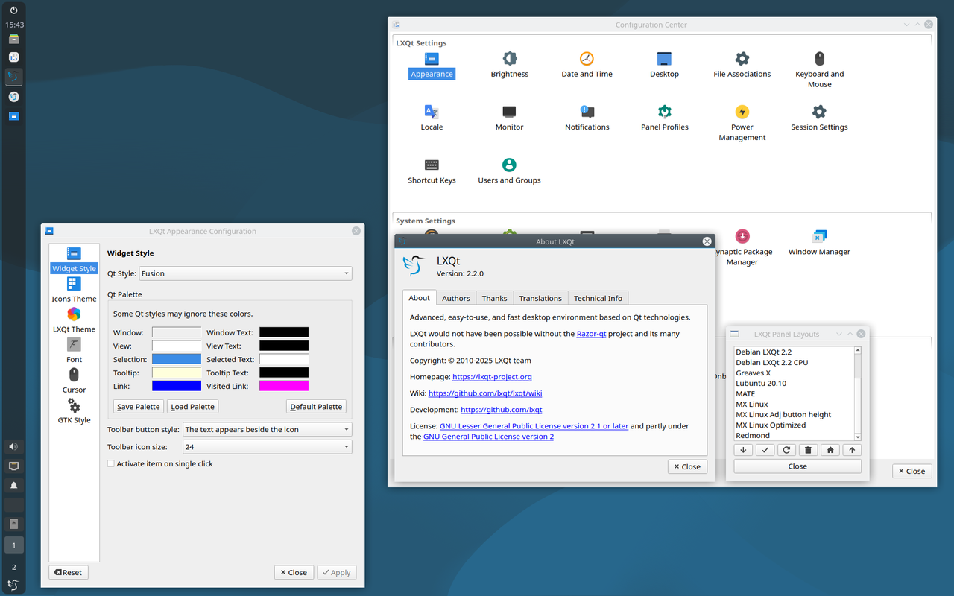Click the Visited Link color swatch
Image resolution: width=954 pixels, height=596 pixels.
(284, 386)
